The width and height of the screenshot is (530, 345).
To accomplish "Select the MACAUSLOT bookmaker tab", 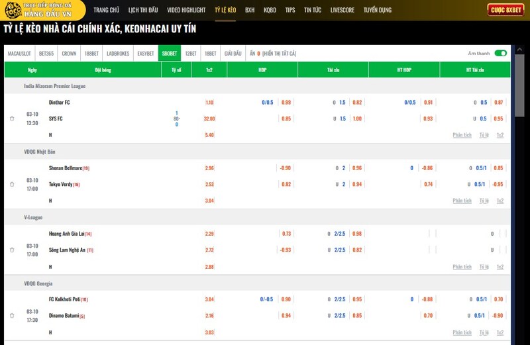I will [19, 54].
